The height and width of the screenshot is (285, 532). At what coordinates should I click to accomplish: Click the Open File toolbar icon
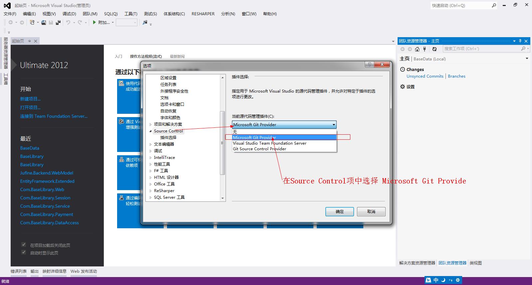pos(44,22)
